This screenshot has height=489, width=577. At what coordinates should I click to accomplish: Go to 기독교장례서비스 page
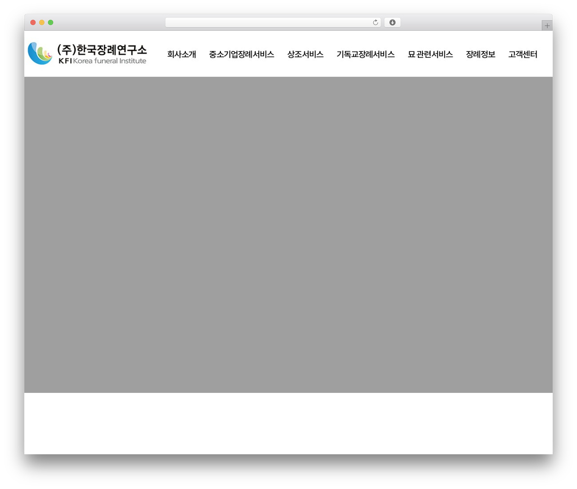coord(366,54)
